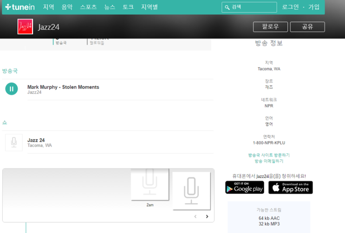
Task: Click the 검색 search field
Action: 249,7
